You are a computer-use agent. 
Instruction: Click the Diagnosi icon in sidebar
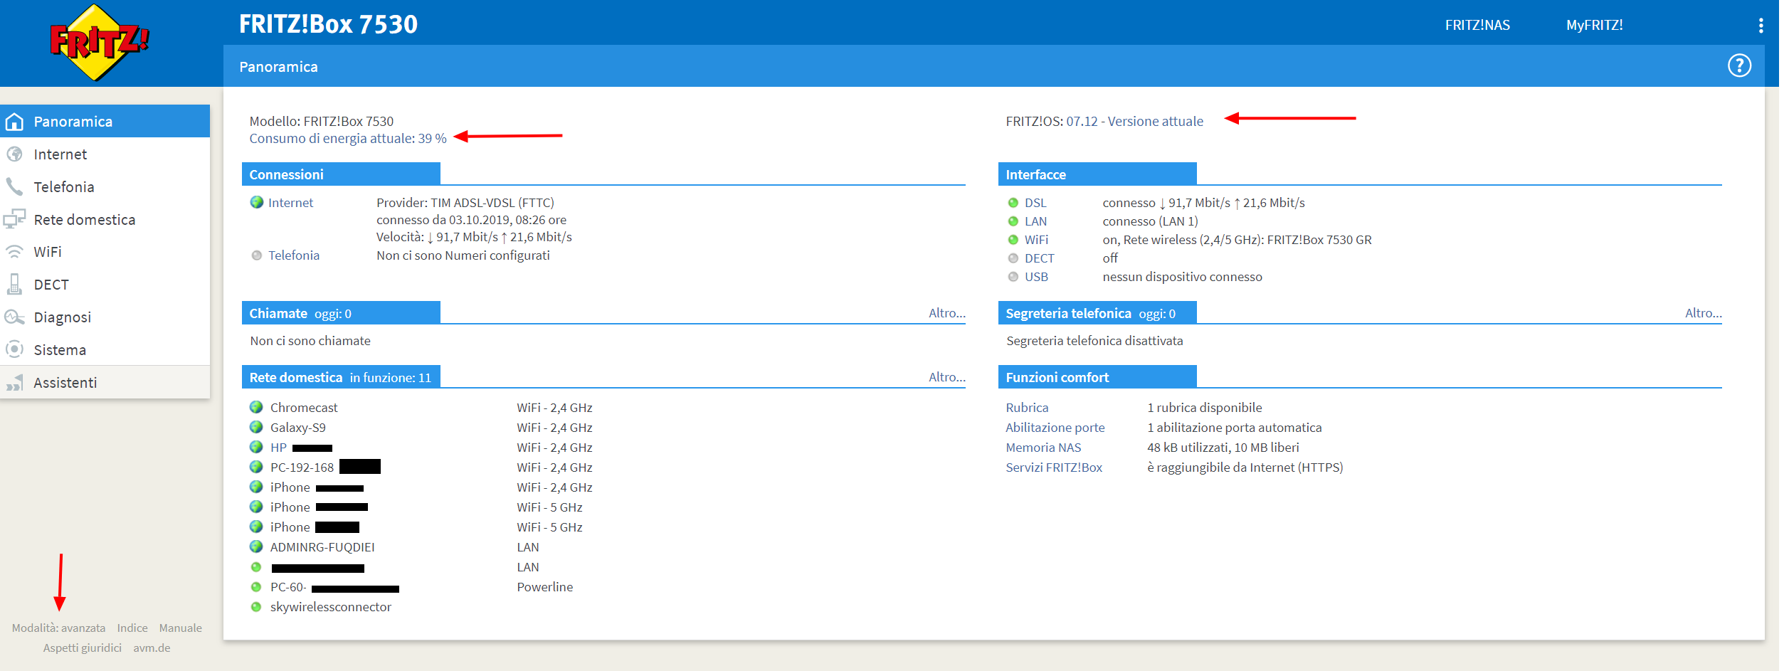(x=14, y=317)
